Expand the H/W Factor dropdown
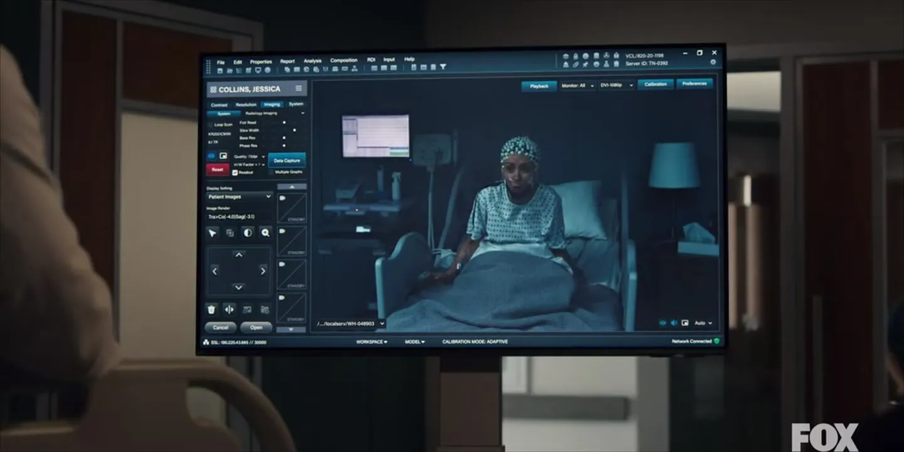This screenshot has height=452, width=904. 249,164
